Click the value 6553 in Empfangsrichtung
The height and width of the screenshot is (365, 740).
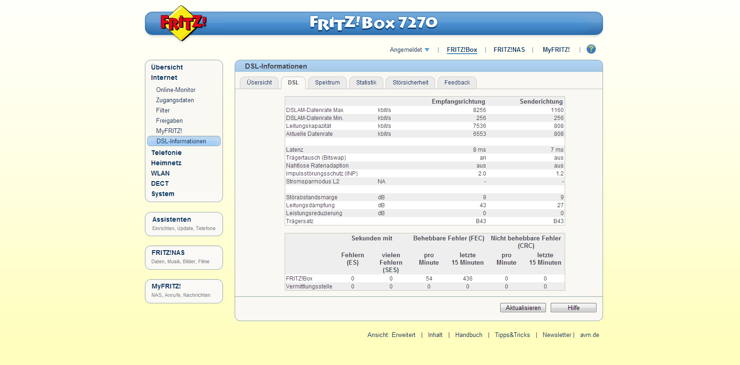(479, 134)
